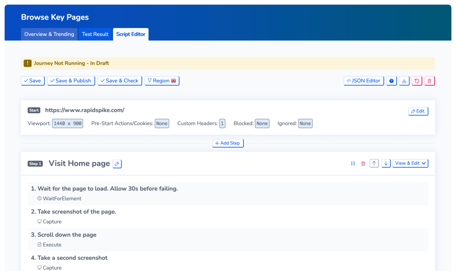The height and width of the screenshot is (271, 456).
Task: Open the JSON Editor
Action: point(364,81)
